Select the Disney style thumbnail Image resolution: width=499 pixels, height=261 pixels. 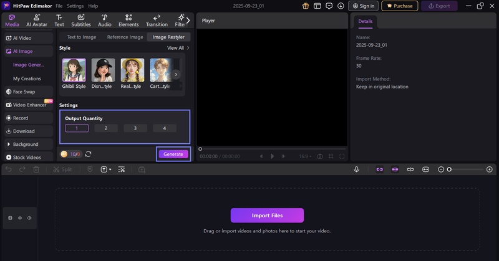pyautogui.click(x=103, y=70)
